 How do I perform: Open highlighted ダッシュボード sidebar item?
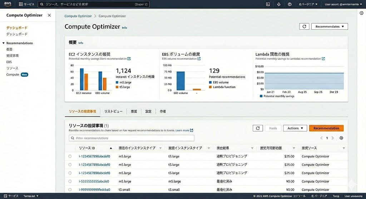pos(17,28)
